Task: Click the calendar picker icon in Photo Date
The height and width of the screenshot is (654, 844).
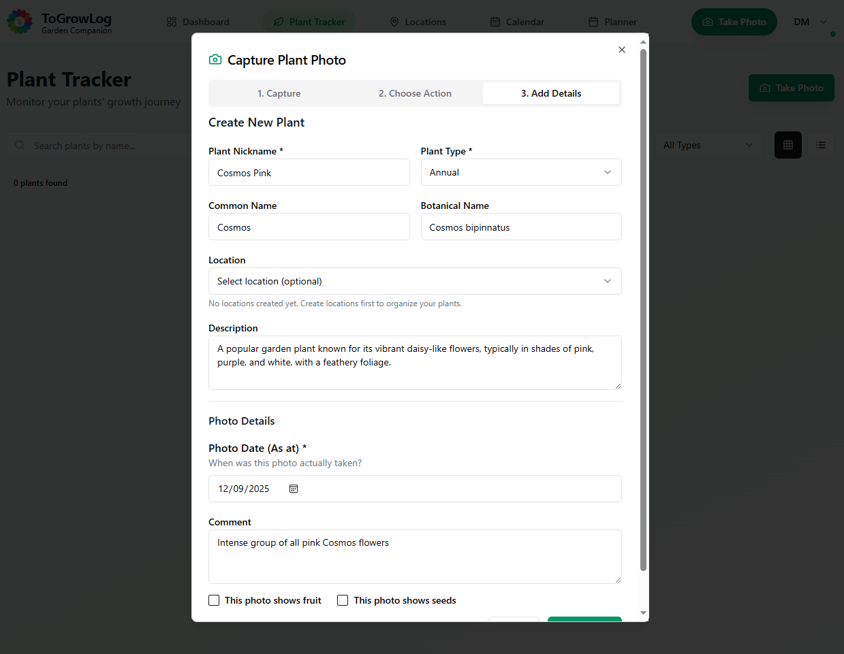Action: tap(294, 489)
